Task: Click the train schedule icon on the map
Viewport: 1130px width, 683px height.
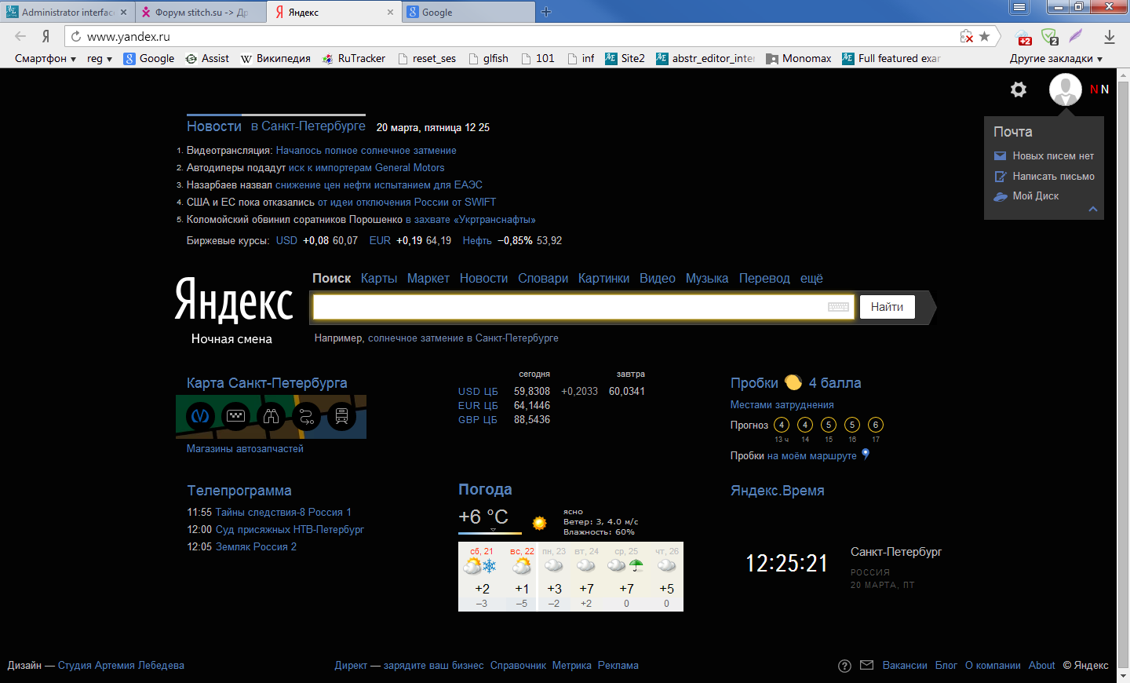Action: click(341, 416)
